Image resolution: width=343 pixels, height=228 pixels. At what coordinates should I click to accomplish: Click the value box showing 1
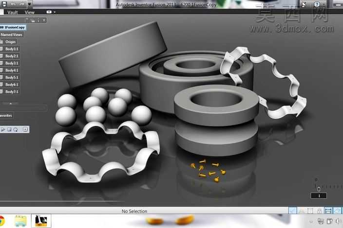[319, 196]
